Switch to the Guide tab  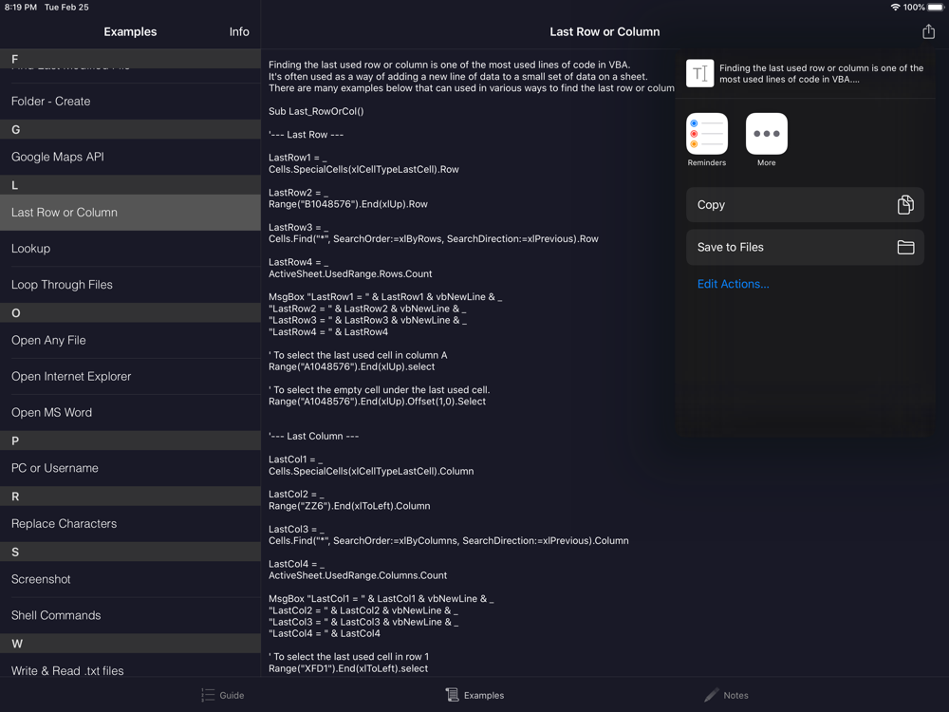(223, 695)
